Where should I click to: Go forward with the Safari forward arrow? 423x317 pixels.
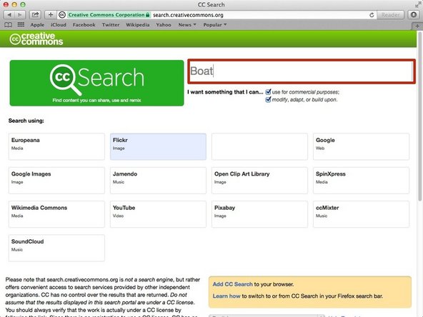pos(20,15)
